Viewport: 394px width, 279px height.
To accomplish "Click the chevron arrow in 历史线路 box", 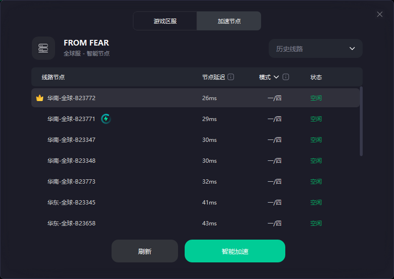I will tap(352, 48).
